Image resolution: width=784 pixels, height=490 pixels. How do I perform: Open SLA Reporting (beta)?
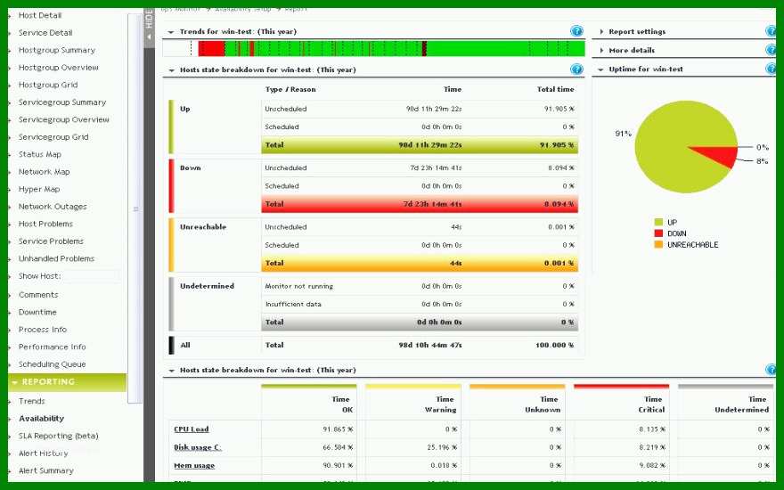[x=59, y=436]
